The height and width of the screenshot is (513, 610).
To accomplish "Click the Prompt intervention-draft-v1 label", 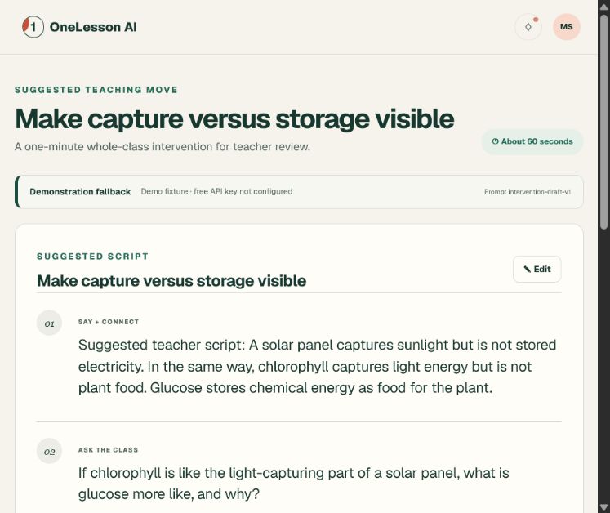I will point(528,191).
